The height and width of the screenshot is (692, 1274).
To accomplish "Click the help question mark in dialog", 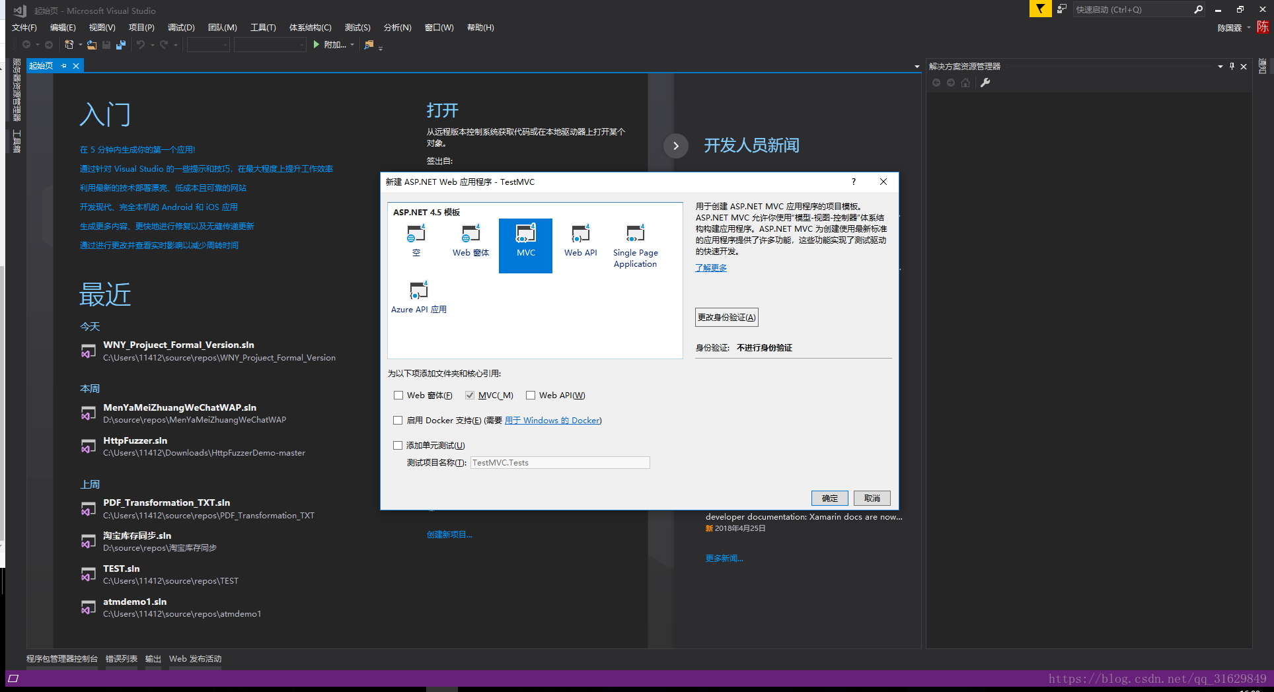I will 853,182.
